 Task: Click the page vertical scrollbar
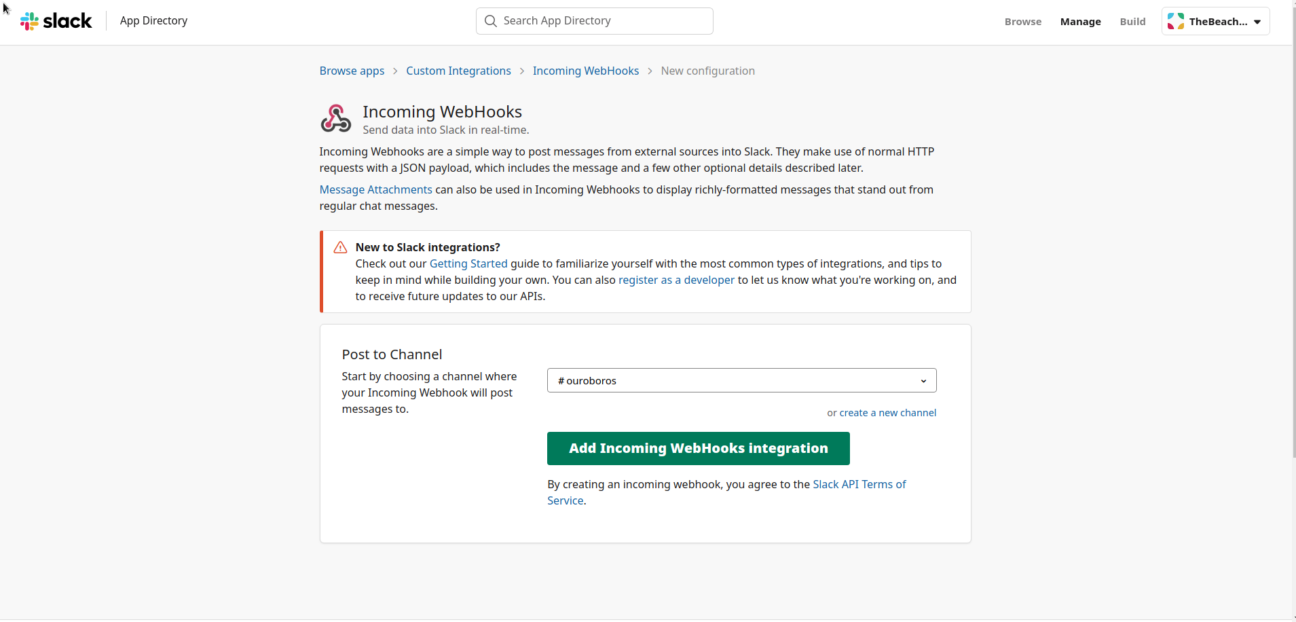pyautogui.click(x=1293, y=231)
